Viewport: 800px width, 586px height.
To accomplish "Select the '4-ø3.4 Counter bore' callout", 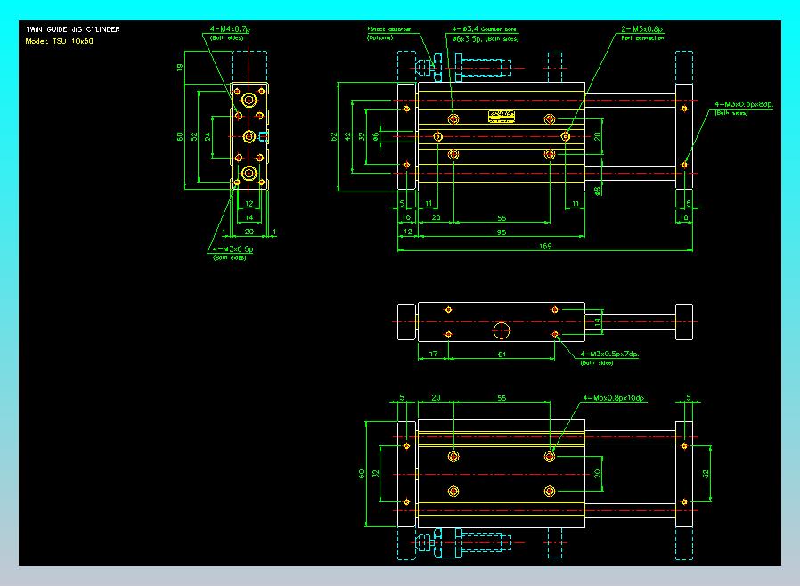I will [484, 29].
